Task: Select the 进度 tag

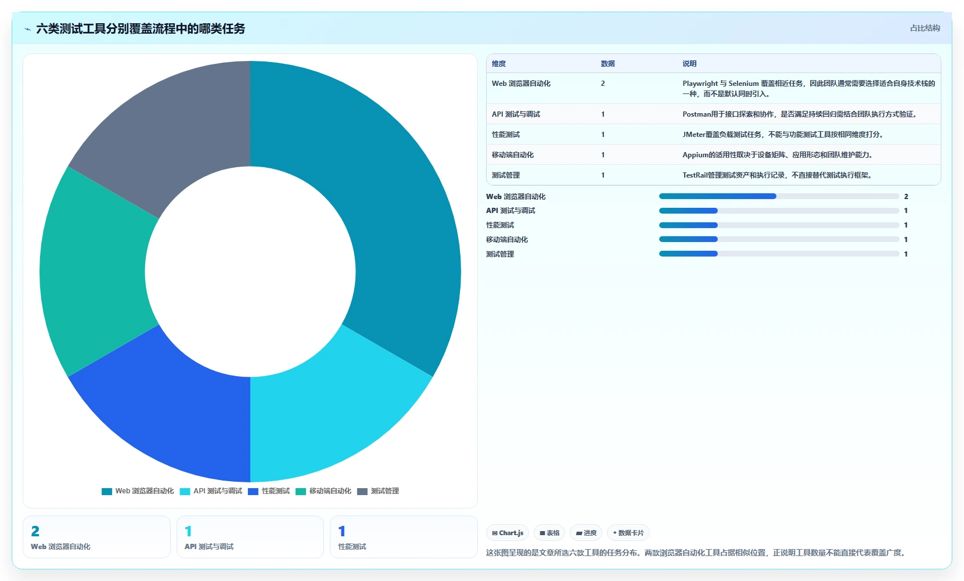Action: (x=586, y=533)
